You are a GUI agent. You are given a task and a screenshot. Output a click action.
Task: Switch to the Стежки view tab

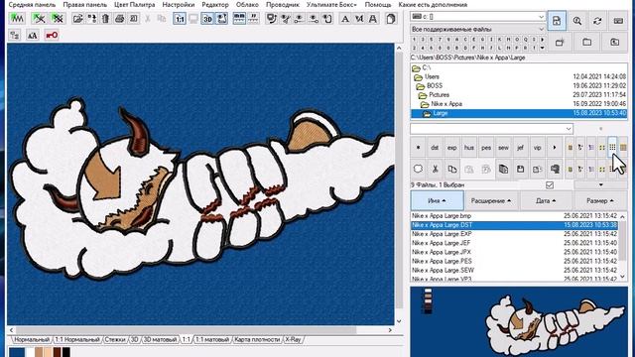pyautogui.click(x=115, y=339)
